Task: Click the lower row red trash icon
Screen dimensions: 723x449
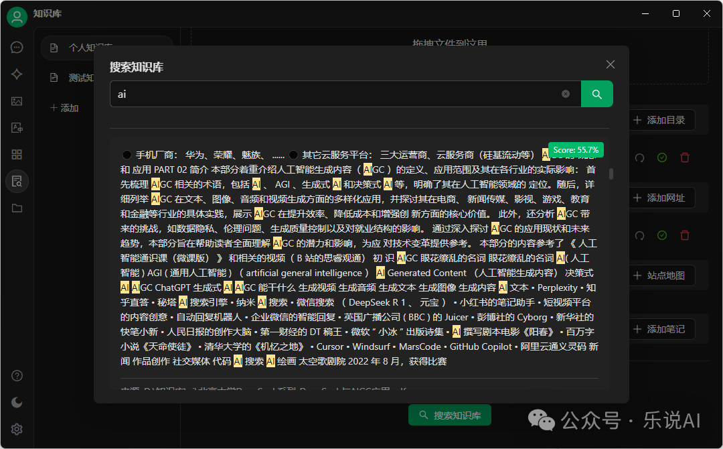Action: [x=685, y=235]
